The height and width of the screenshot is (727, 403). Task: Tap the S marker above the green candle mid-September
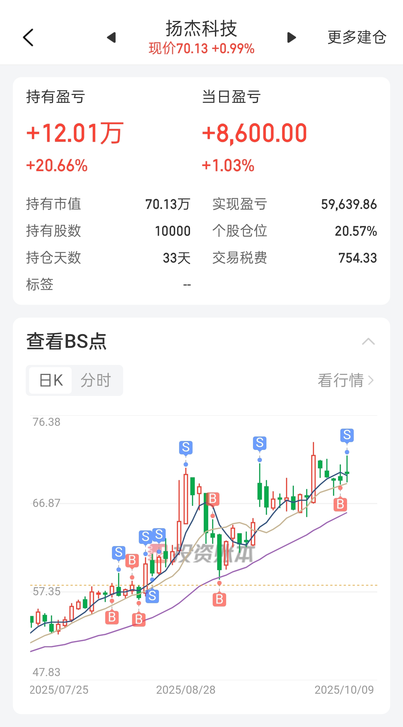point(259,443)
